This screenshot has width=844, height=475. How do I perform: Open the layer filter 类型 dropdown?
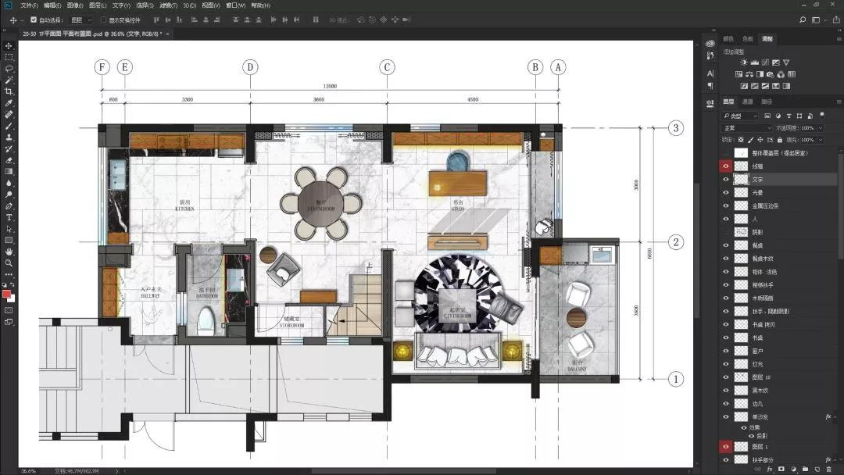click(x=739, y=116)
